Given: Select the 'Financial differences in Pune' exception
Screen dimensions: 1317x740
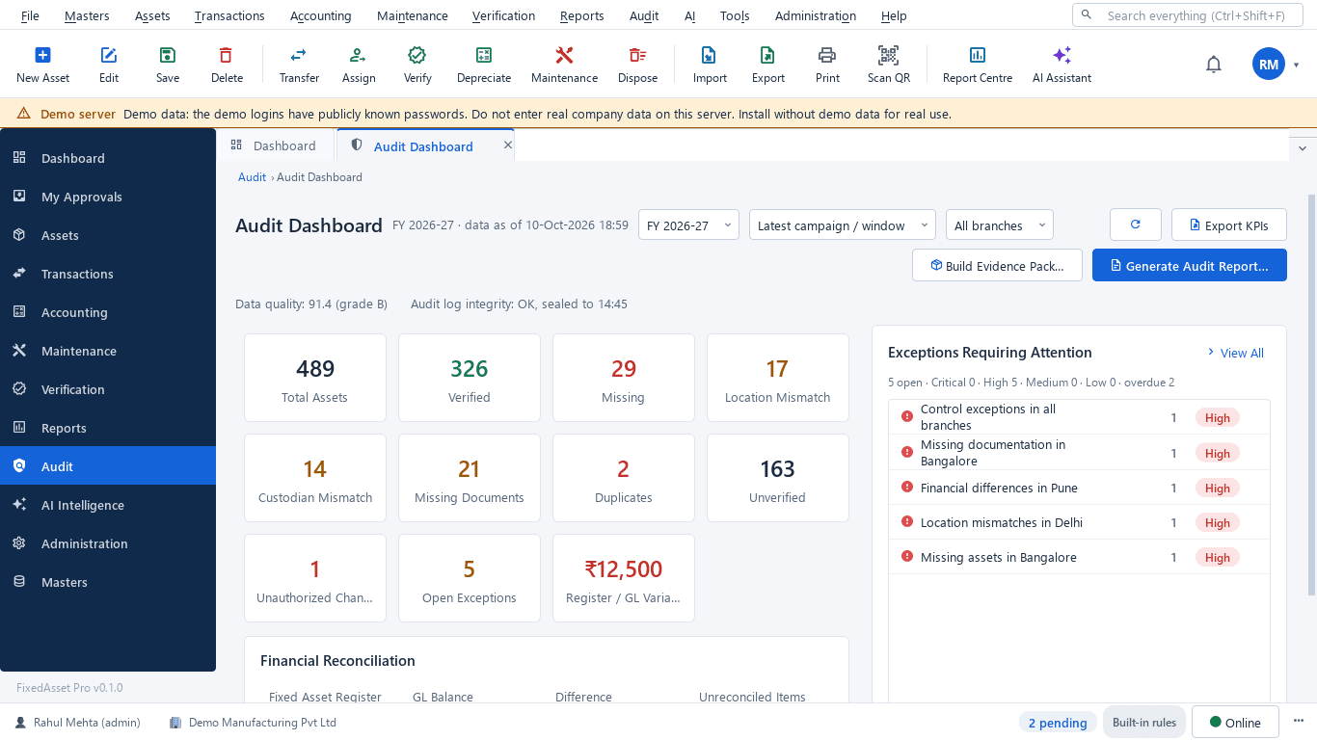Looking at the screenshot, I should pyautogui.click(x=1079, y=488).
